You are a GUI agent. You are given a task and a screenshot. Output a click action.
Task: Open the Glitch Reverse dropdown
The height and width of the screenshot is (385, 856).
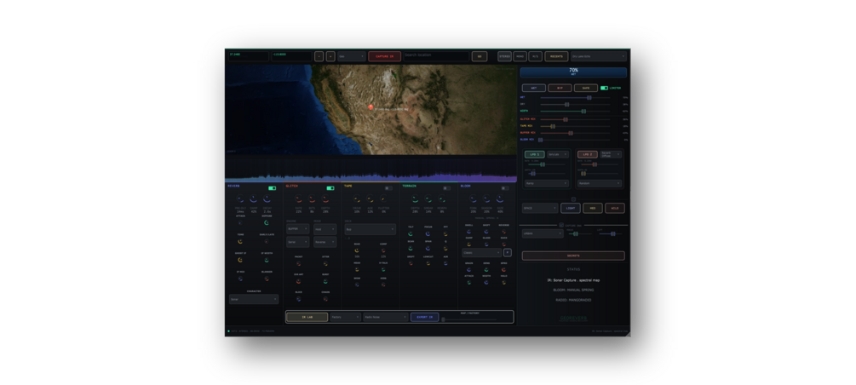click(325, 241)
